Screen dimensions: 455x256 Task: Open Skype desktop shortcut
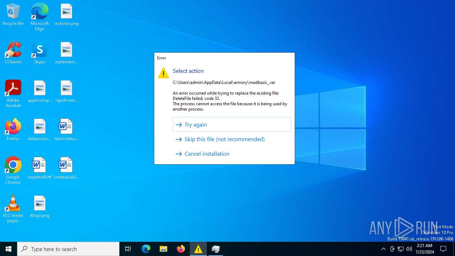point(39,53)
